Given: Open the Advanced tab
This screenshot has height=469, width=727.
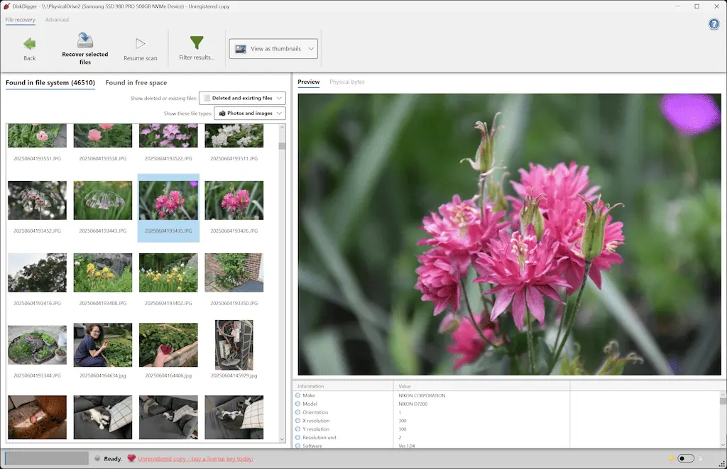Looking at the screenshot, I should (57, 20).
